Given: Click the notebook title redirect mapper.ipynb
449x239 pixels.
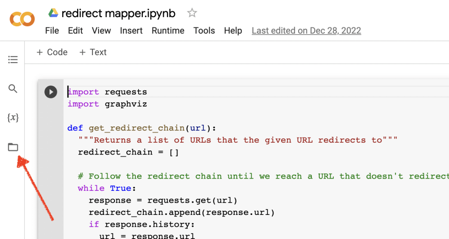Looking at the screenshot, I should pos(118,13).
